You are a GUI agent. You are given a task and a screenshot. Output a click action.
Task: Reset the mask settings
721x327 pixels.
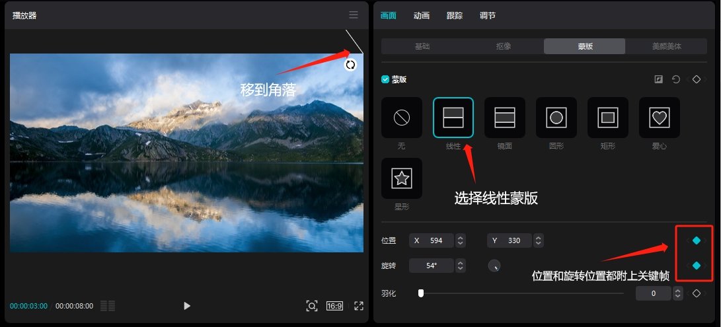pyautogui.click(x=675, y=79)
